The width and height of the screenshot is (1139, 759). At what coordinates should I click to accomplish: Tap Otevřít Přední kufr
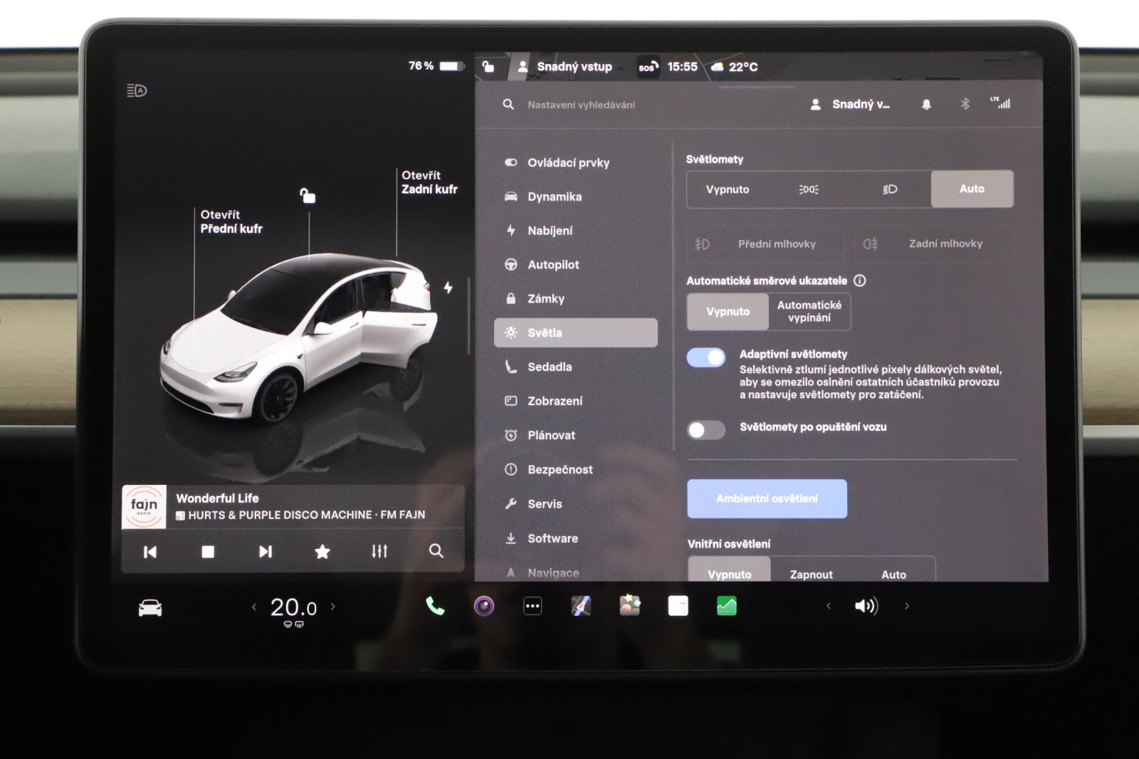click(231, 221)
